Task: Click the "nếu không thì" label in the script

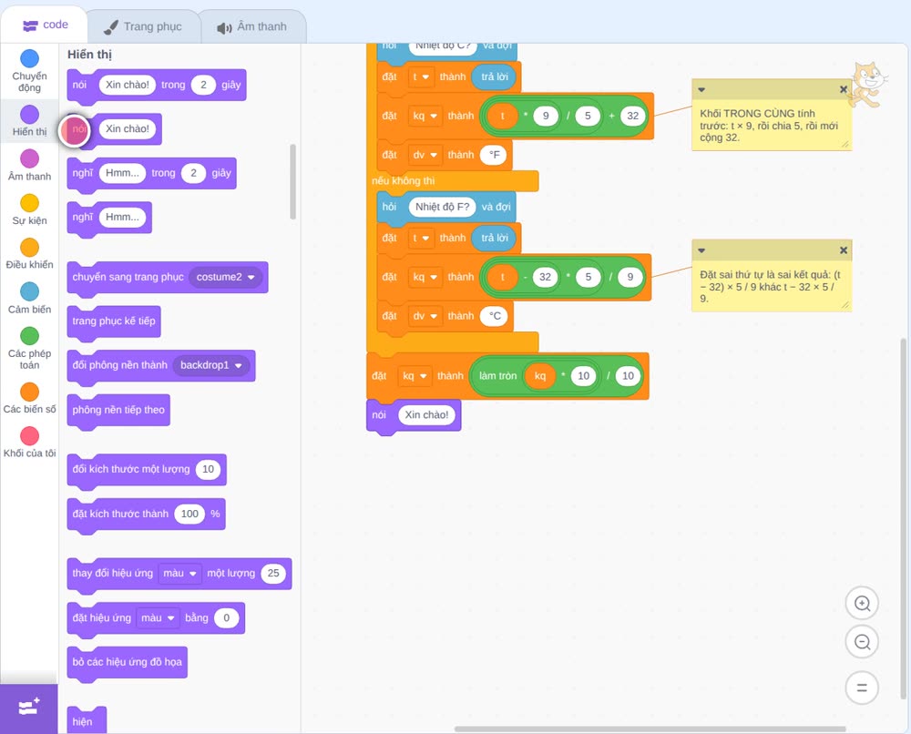Action: tap(404, 181)
